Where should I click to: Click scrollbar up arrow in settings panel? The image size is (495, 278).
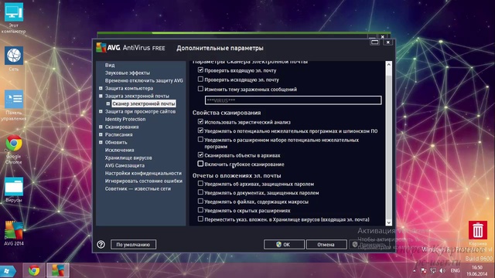tap(388, 65)
